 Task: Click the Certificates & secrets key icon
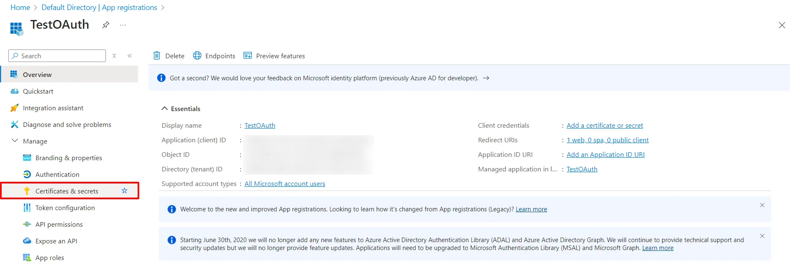(x=27, y=191)
